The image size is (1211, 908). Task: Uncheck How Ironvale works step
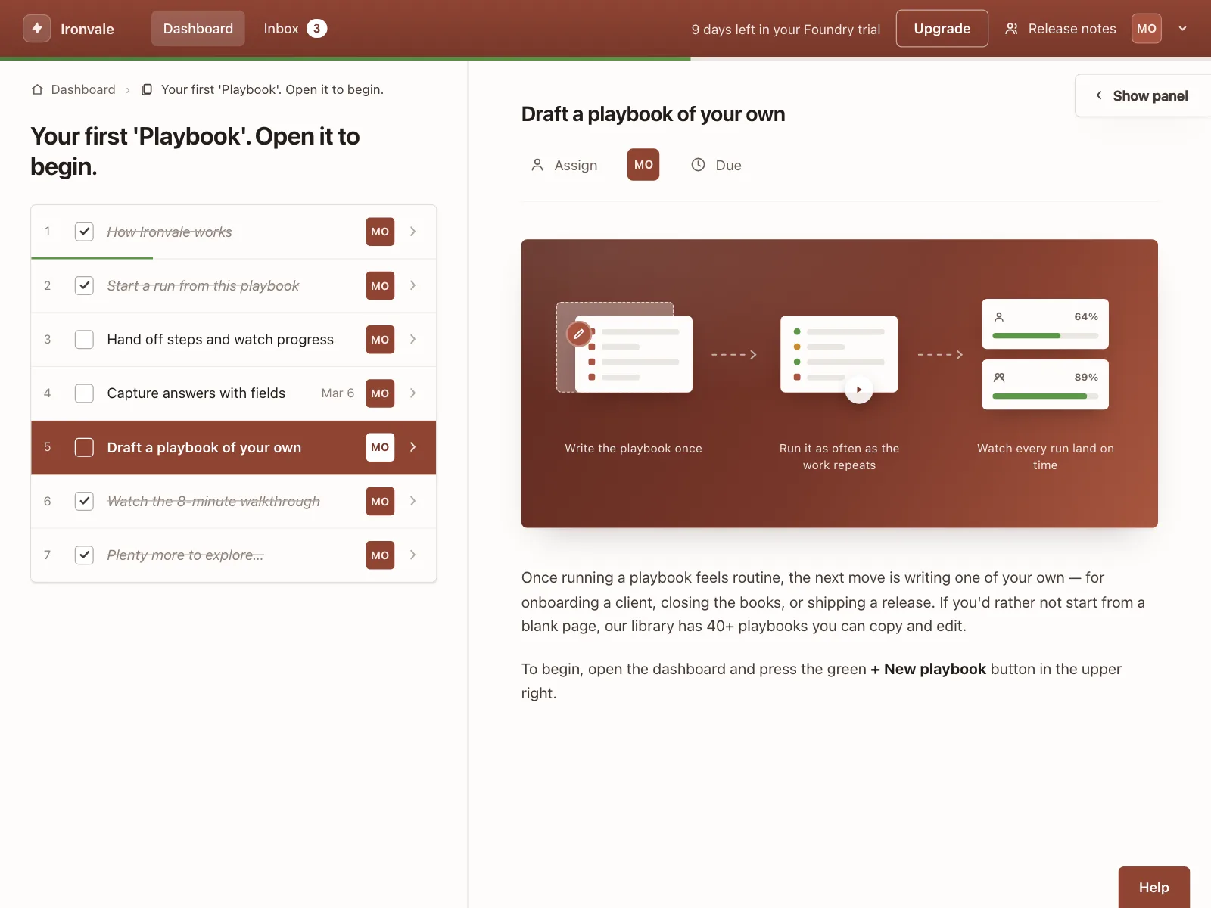pyautogui.click(x=84, y=232)
